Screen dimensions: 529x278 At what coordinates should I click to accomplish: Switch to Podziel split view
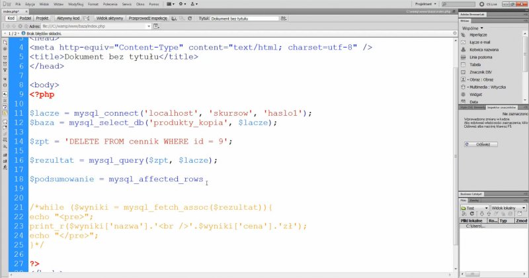[x=25, y=19]
